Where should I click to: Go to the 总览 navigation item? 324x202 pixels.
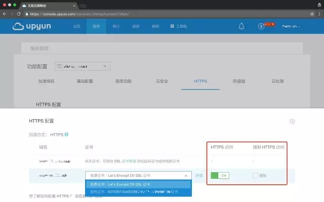[76, 26]
